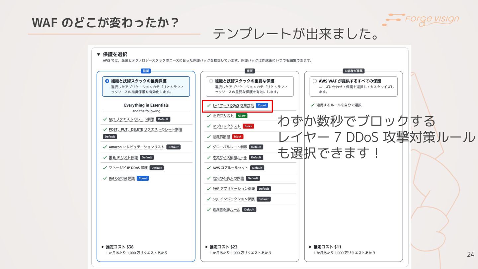Click Default badge beside AWS コアルールセット
This screenshot has width=478, height=269.
[257, 168]
